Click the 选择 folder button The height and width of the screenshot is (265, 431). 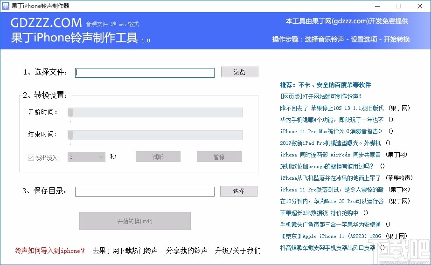[x=239, y=191]
